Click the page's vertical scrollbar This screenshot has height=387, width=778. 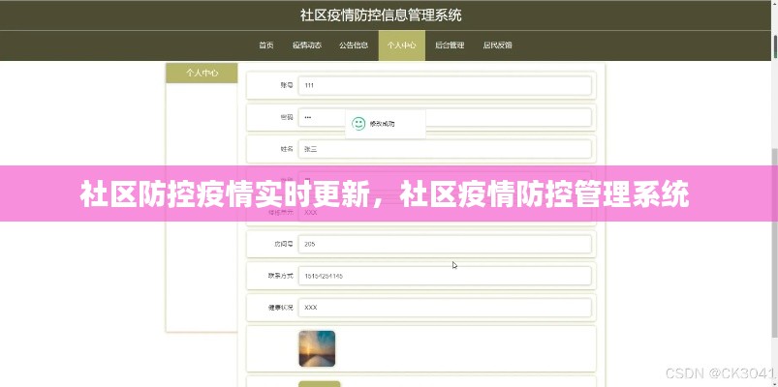point(772,193)
